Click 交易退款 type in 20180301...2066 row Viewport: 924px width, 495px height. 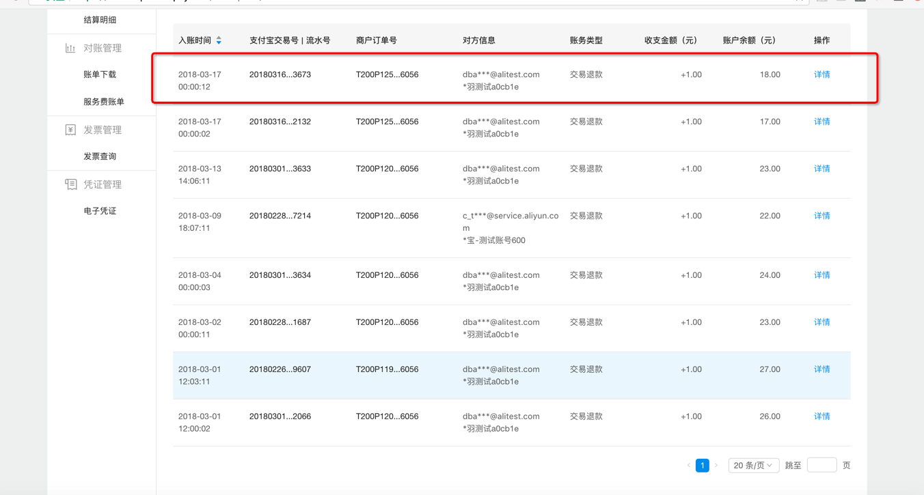[586, 416]
